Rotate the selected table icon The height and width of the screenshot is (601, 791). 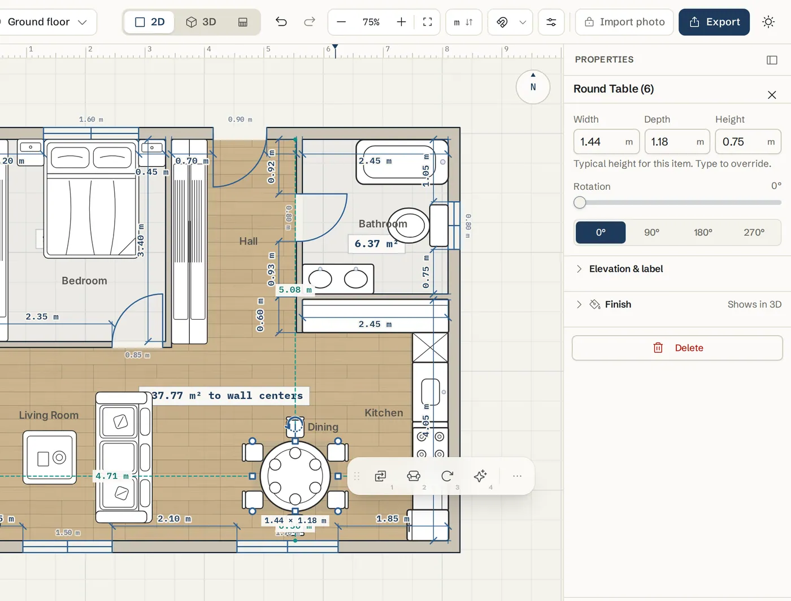[447, 476]
